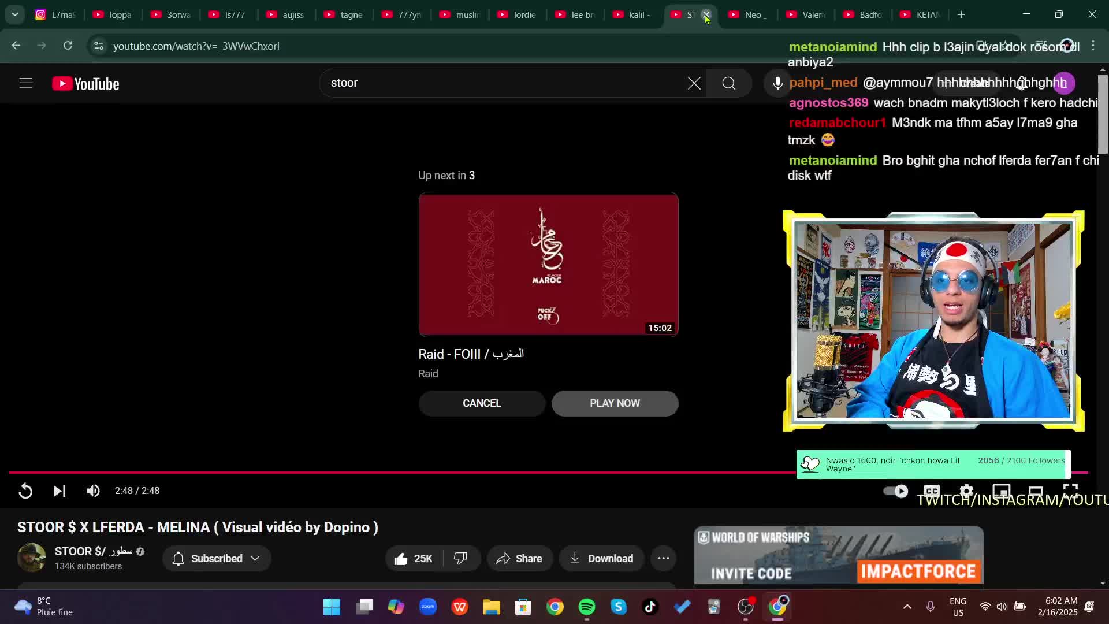Toggle subtitles with the CC button
The width and height of the screenshot is (1109, 624).
click(932, 491)
